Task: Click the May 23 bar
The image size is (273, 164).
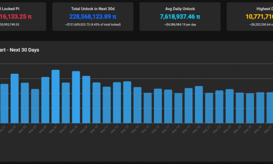Action: [230, 106]
